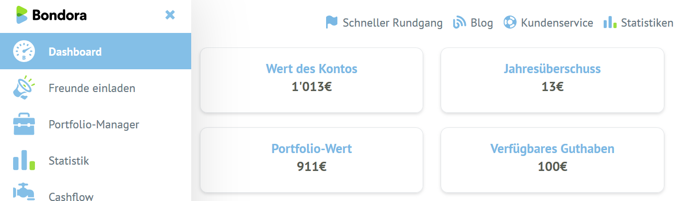The height and width of the screenshot is (201, 675).
Task: Click the Dashboard gauge icon
Action: (x=24, y=52)
